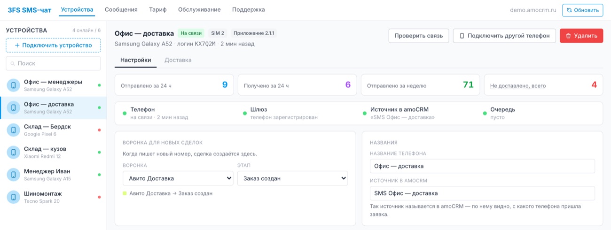The image size is (611, 230).
Task: Click Отправлено за 24 ч stat card
Action: coord(174,85)
